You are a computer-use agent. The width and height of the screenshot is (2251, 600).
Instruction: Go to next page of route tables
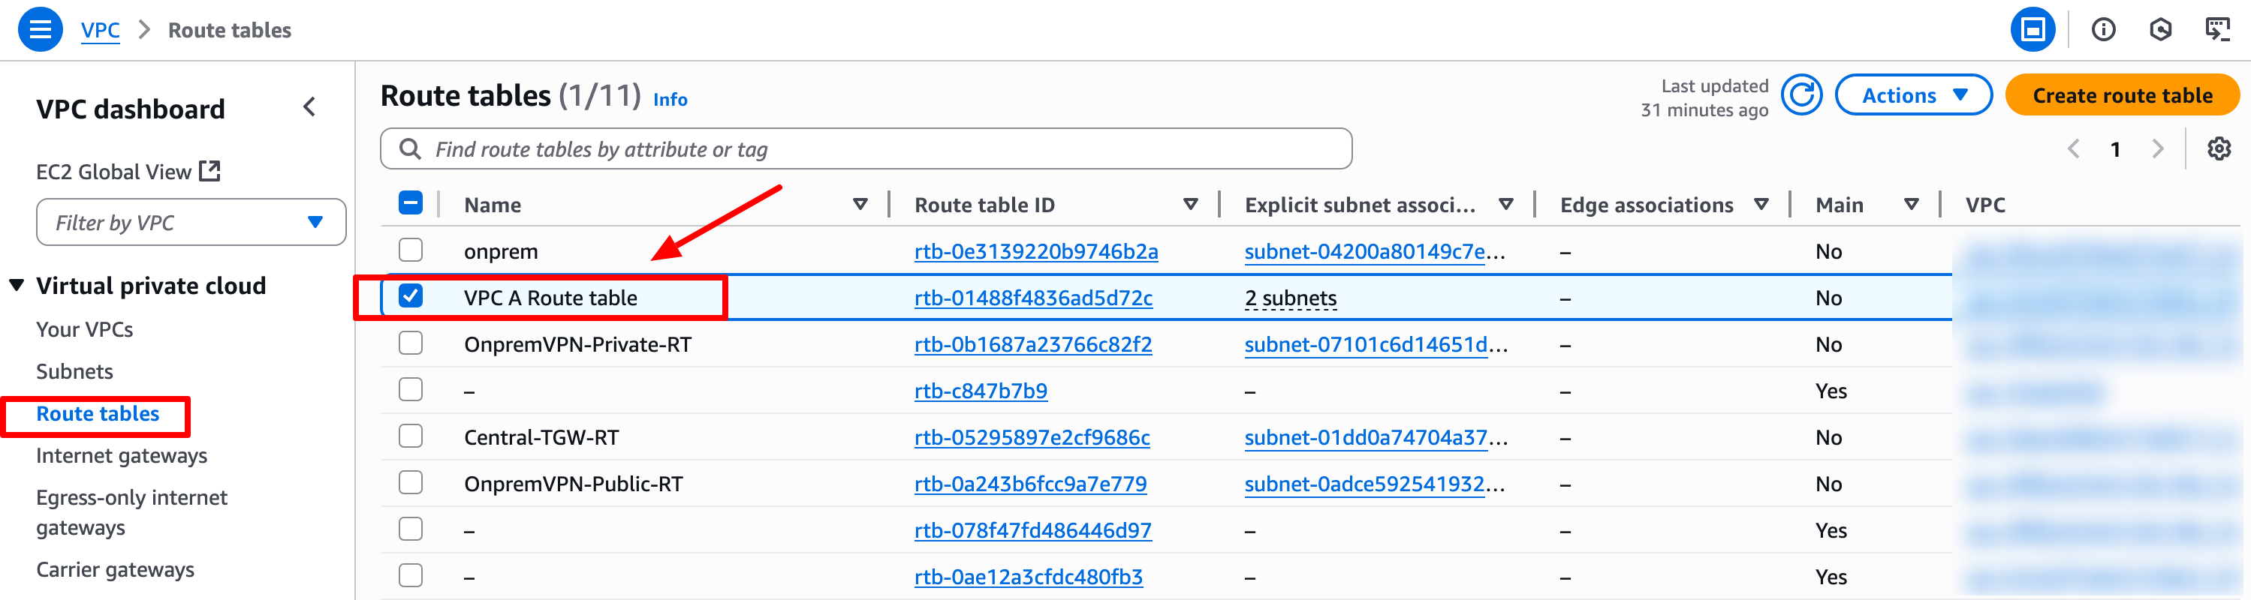[x=2157, y=149]
